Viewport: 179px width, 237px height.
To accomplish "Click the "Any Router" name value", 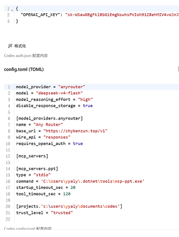I will tap(48, 125).
